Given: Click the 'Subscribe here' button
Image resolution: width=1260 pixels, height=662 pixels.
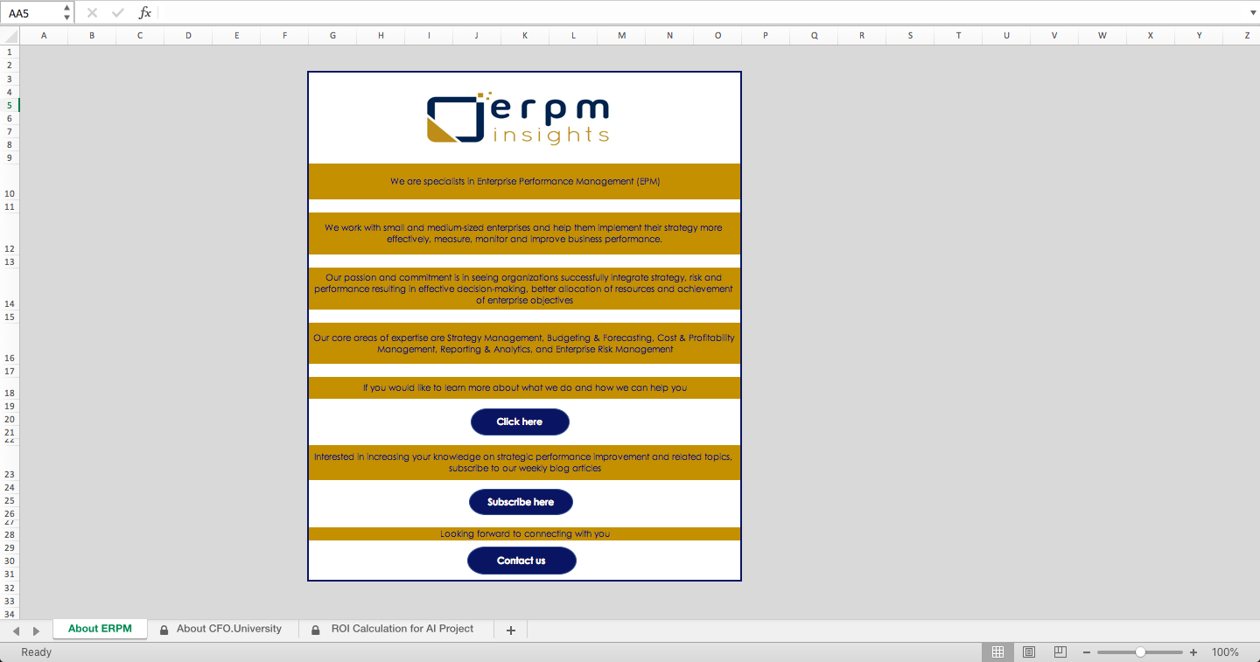Looking at the screenshot, I should pyautogui.click(x=521, y=502).
